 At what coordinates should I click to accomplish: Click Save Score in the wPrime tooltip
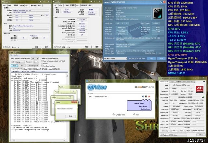143,106
